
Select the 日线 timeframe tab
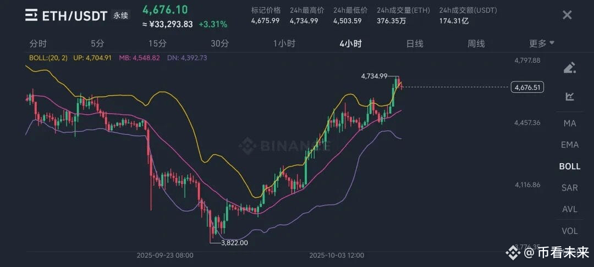click(415, 43)
